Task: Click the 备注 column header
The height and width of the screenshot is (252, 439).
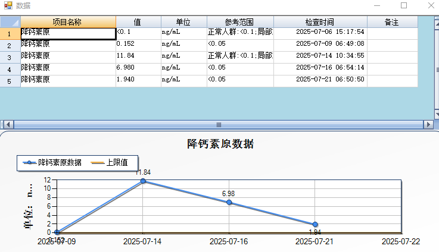Action: 392,22
